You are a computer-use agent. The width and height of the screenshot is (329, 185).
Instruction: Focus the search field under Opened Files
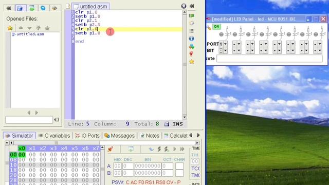point(29,120)
